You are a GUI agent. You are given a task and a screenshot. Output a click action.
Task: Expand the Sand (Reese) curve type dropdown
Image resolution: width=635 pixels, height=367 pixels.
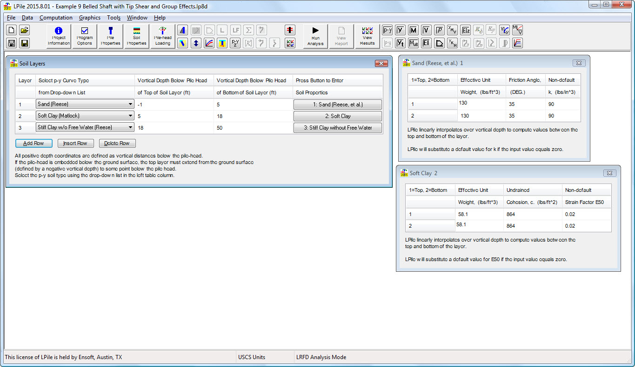coord(130,105)
